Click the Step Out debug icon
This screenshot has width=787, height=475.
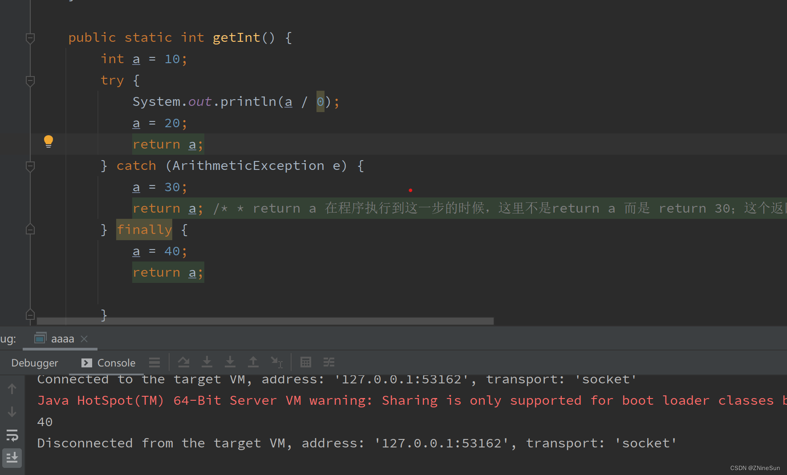(x=253, y=362)
